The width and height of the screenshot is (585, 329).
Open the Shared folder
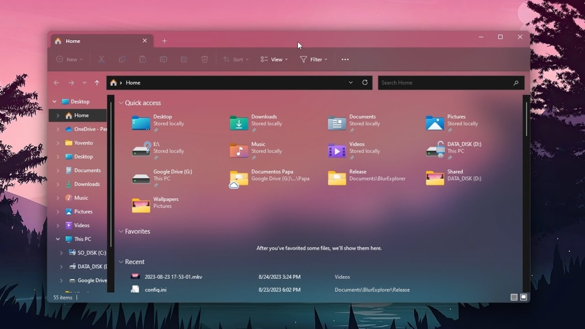[453, 178]
